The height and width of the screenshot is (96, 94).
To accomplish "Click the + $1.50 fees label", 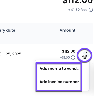I will click(x=78, y=10).
